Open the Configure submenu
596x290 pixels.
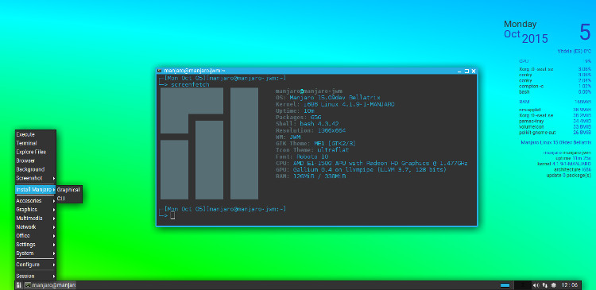pos(35,265)
